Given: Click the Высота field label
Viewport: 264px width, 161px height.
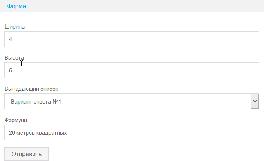Looking at the screenshot, I should [14, 58].
